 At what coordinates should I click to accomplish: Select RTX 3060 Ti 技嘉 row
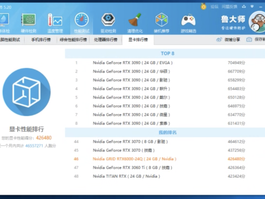coord(165,168)
